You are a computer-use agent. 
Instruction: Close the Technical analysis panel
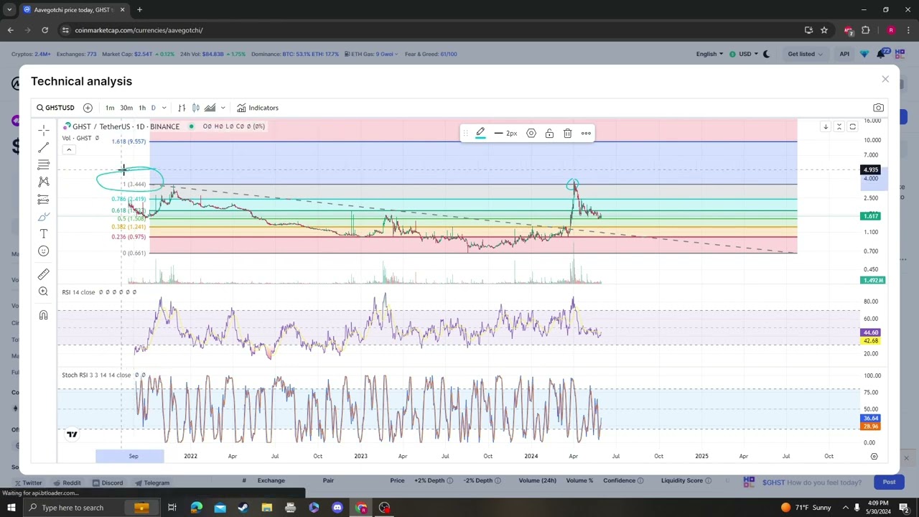click(x=885, y=79)
